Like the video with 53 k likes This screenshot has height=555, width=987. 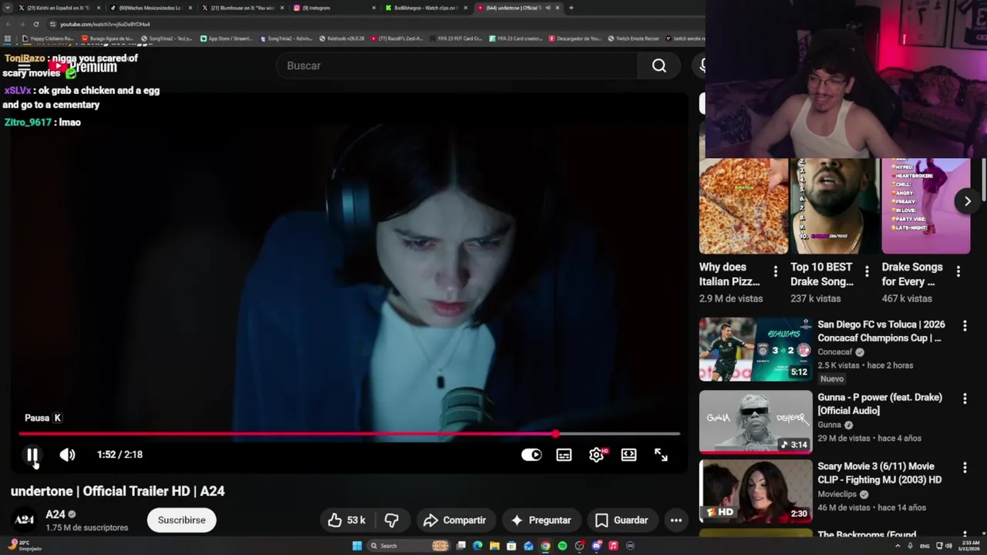tap(347, 520)
